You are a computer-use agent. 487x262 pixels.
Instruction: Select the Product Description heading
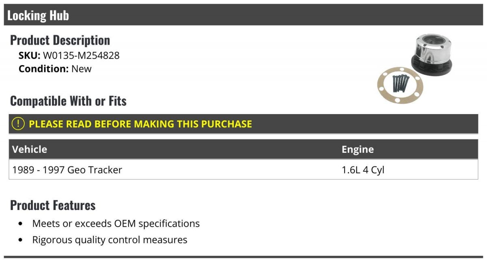60,40
